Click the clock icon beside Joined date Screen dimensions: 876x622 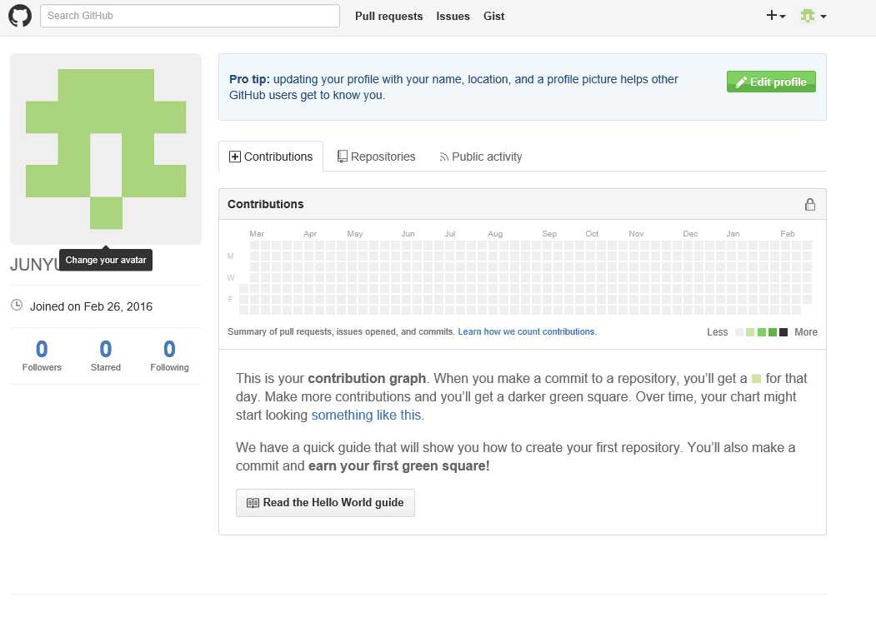pos(17,305)
